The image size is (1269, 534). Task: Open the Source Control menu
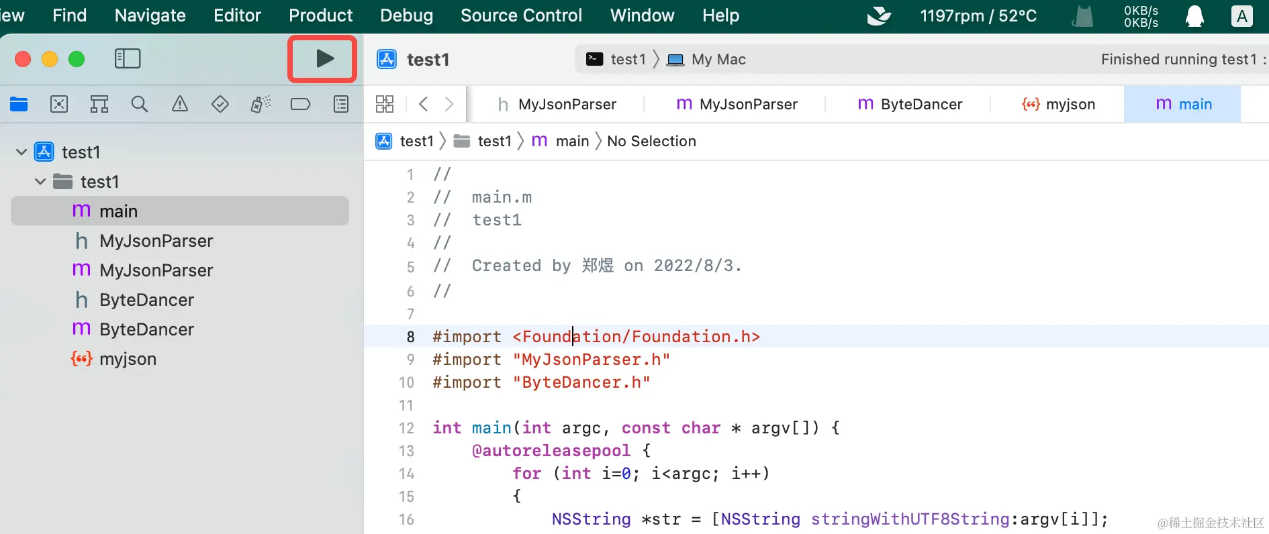521,15
